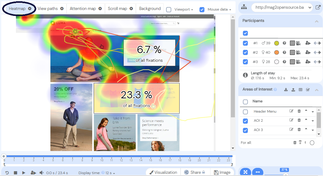Delete AOI 2 using its trash icon

299,120
